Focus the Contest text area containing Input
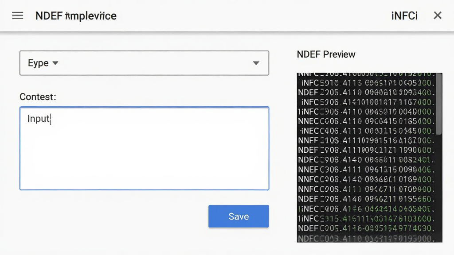The width and height of the screenshot is (454, 255). click(144, 148)
